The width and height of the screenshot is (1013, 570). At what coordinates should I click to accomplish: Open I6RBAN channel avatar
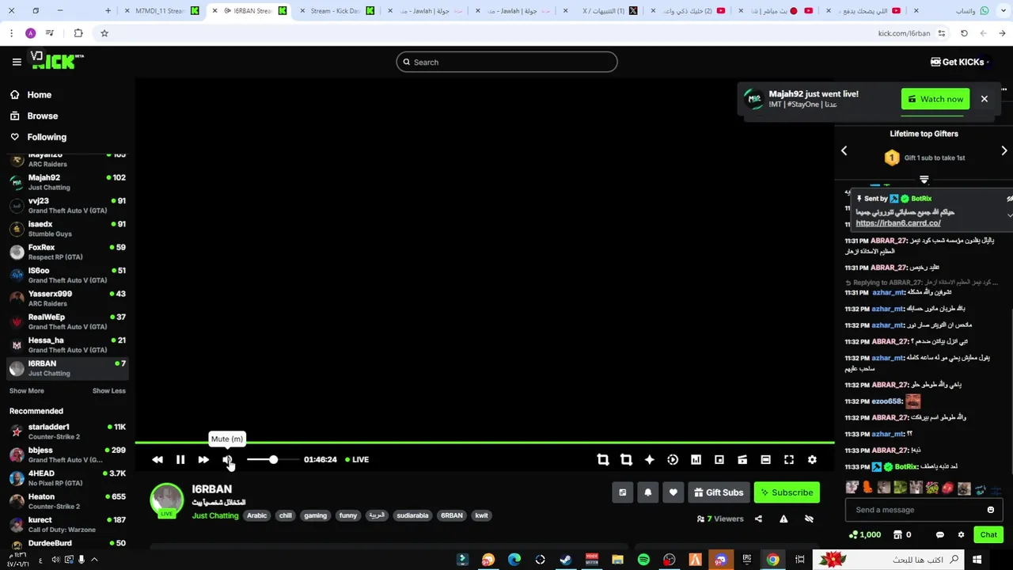point(166,500)
